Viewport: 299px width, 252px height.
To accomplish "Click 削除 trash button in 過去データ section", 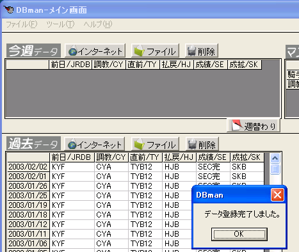I will (202, 144).
